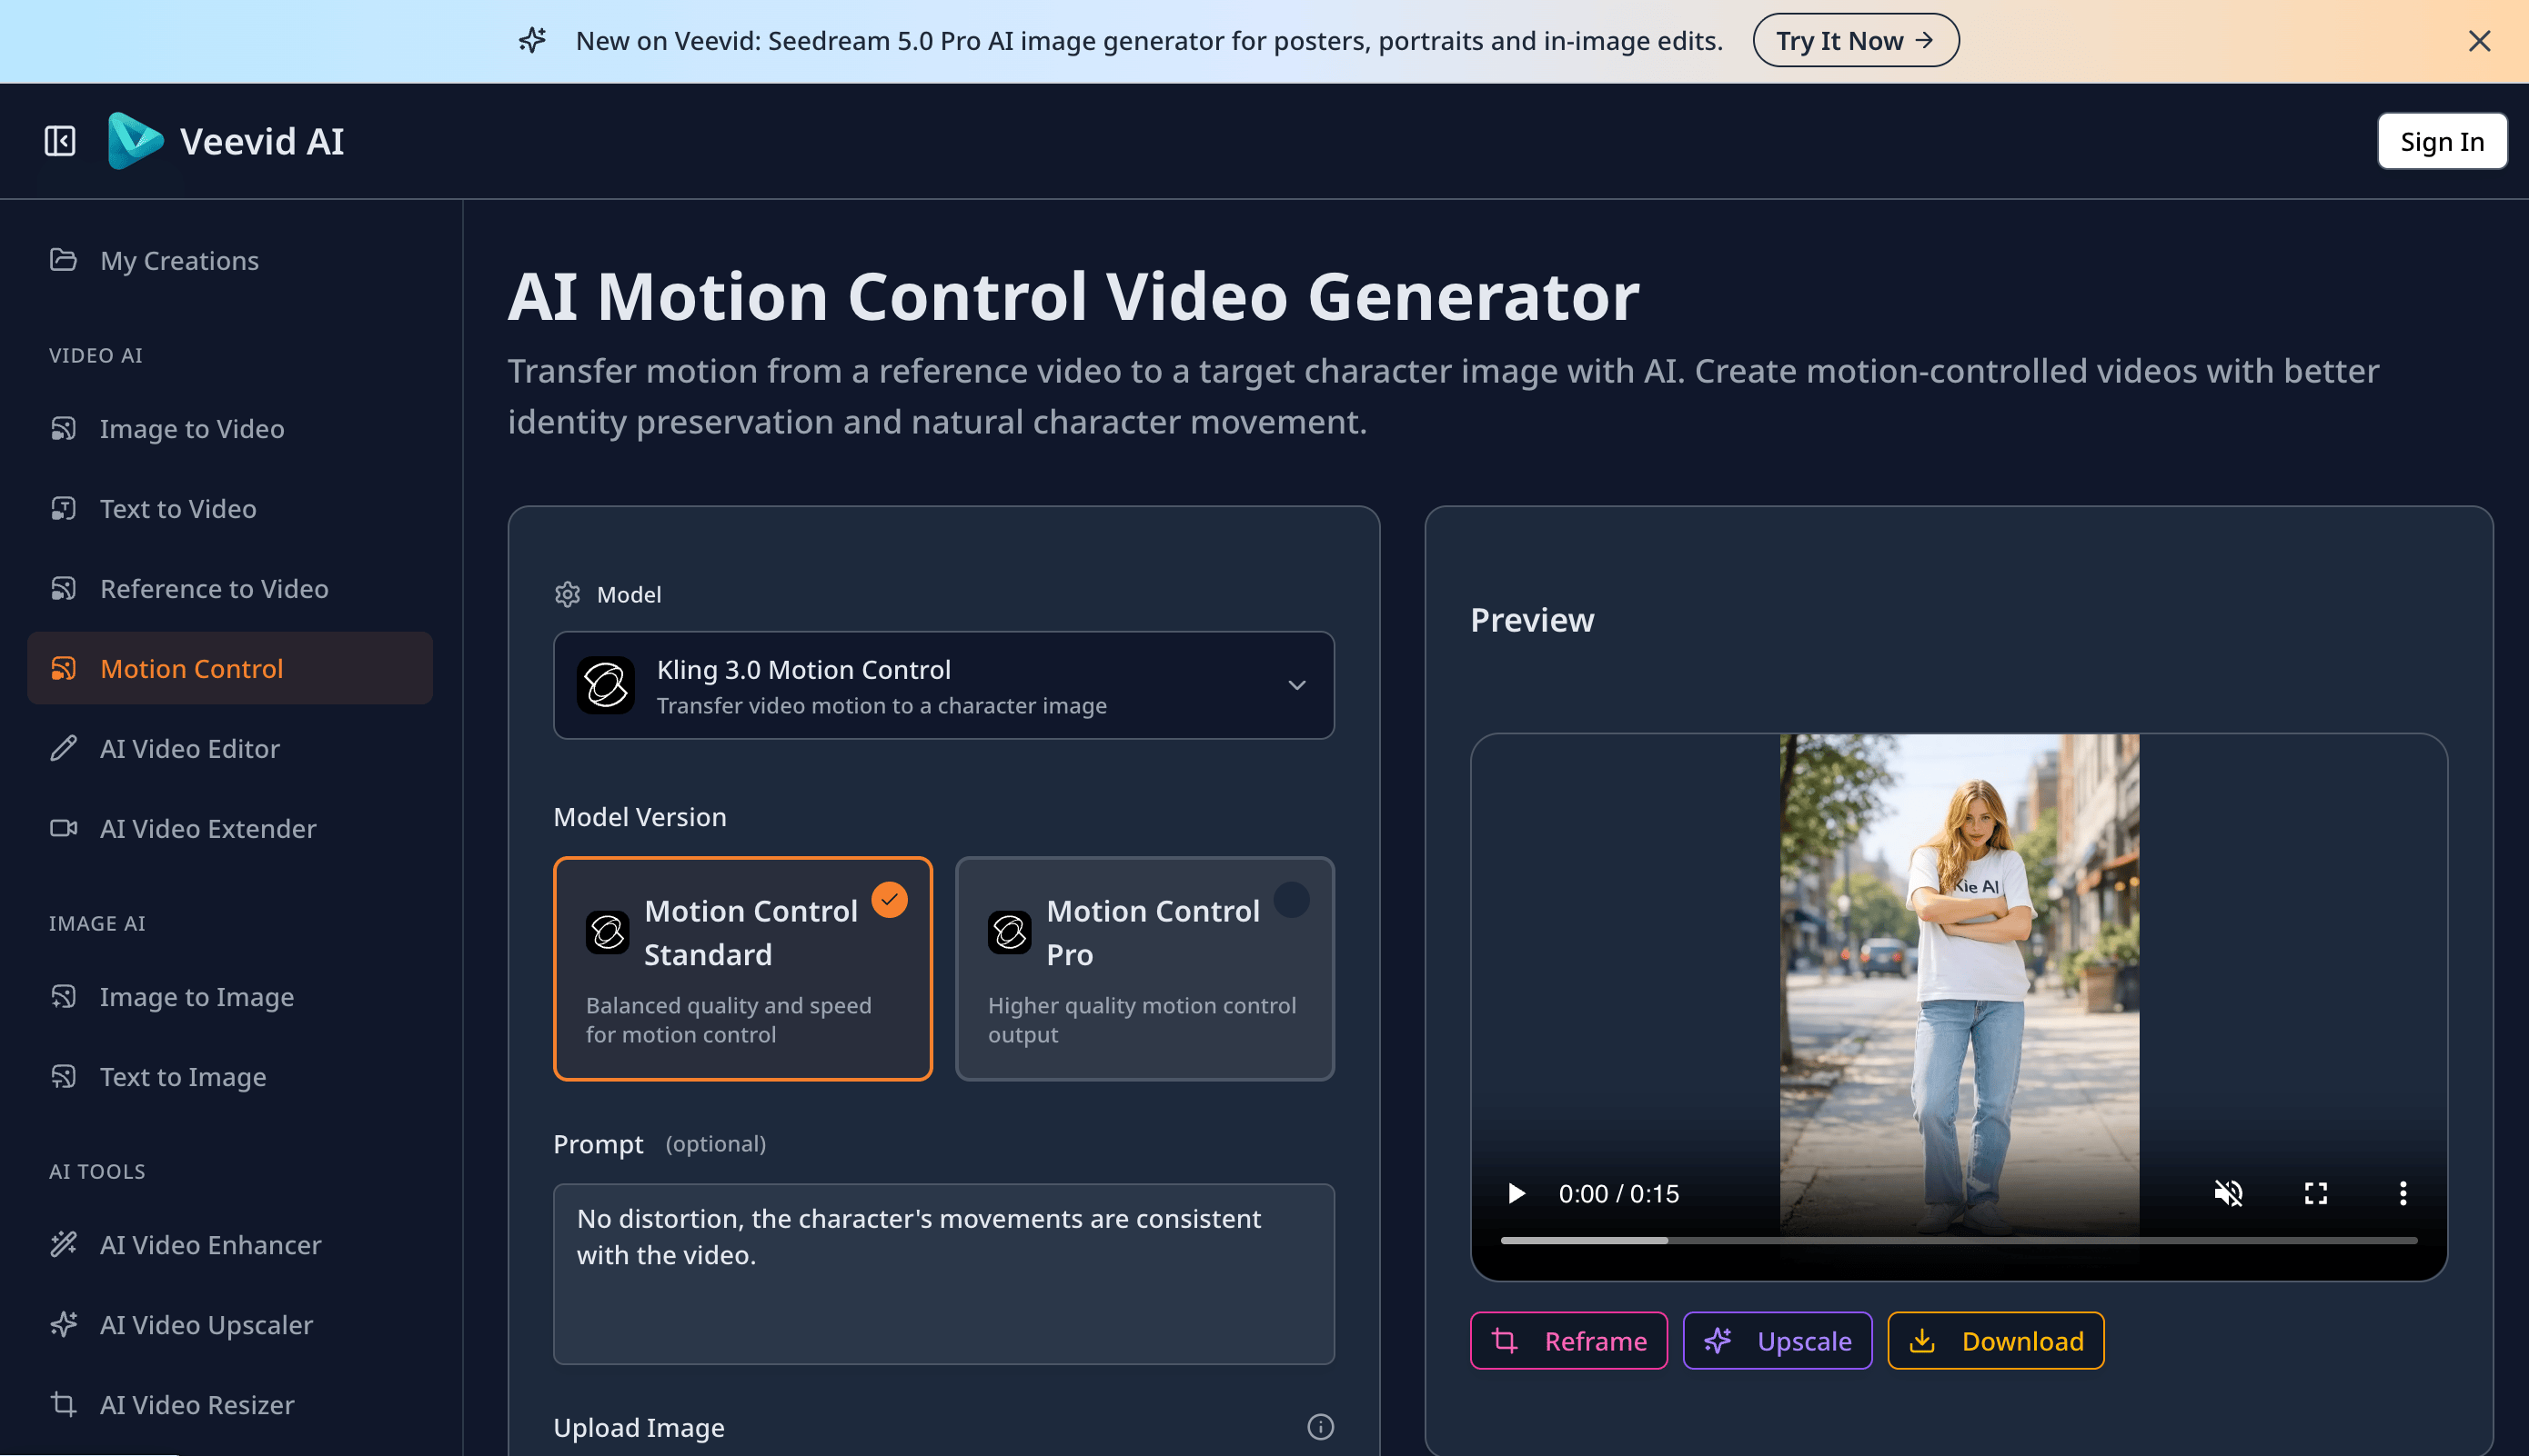This screenshot has width=2529, height=1456.
Task: Open AI Video Extender
Action: pyautogui.click(x=230, y=829)
